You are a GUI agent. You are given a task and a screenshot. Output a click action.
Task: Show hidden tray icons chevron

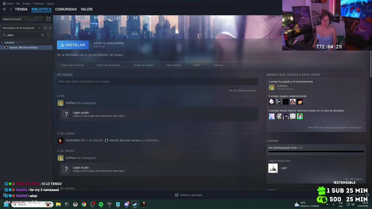[327, 204]
